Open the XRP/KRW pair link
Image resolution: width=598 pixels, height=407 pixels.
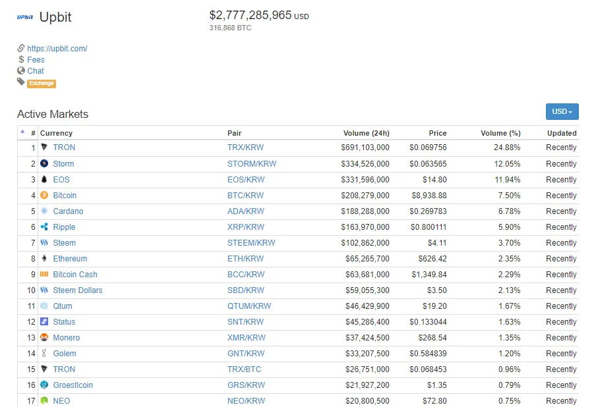(x=246, y=227)
